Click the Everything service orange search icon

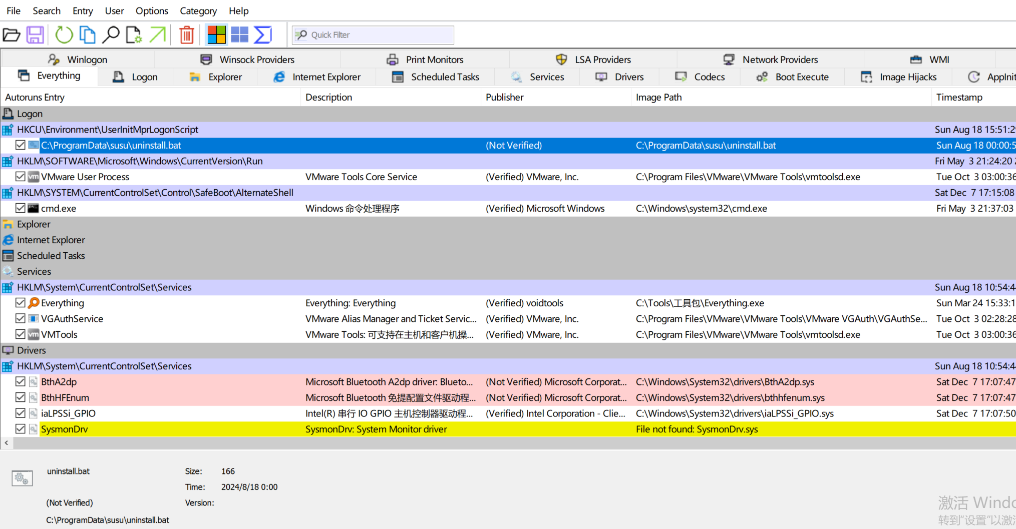(x=34, y=303)
